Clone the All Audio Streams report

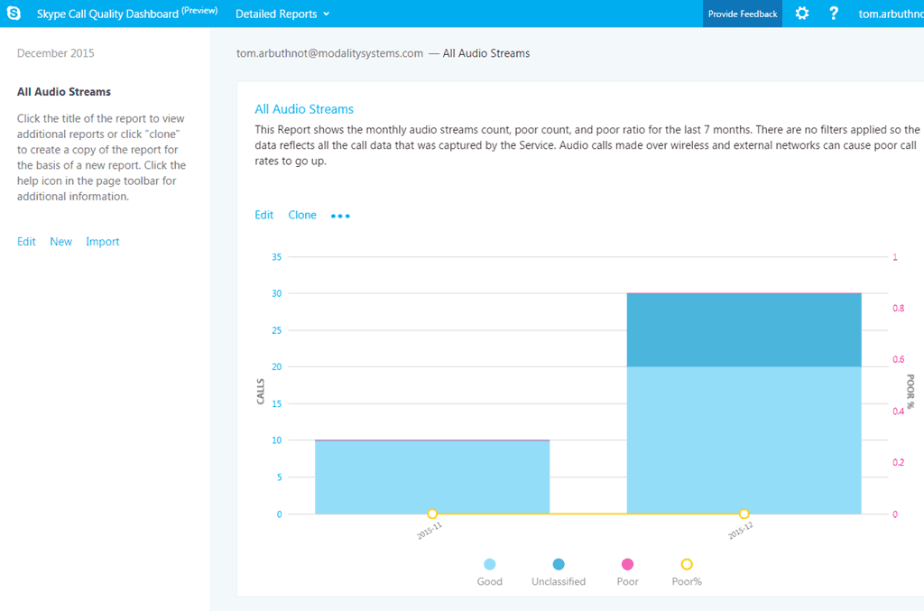point(302,215)
